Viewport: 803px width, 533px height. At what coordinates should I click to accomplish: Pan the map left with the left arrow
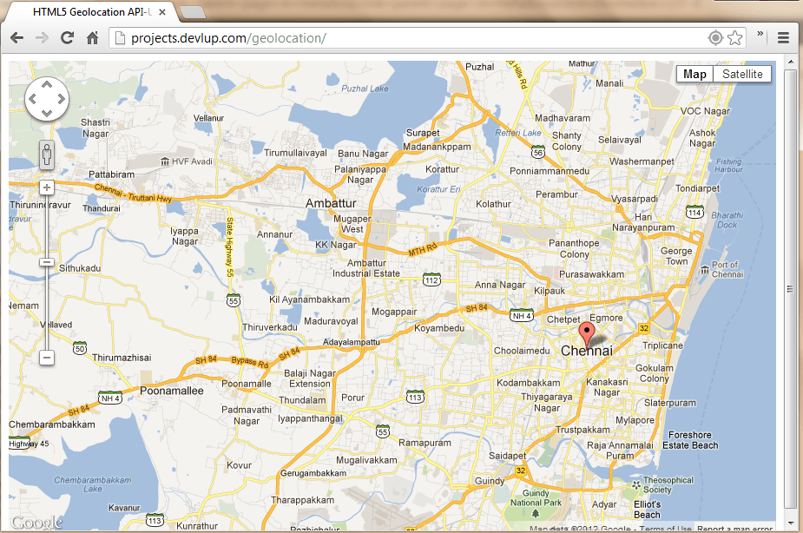[32, 99]
